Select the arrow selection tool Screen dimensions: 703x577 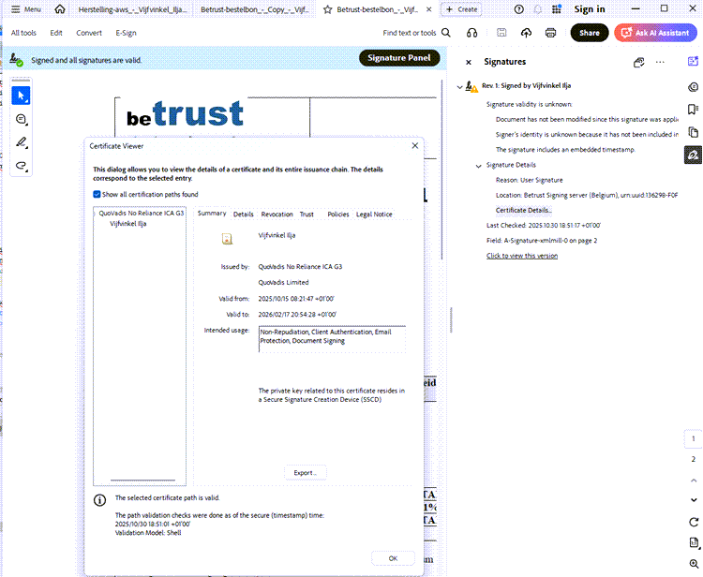(x=21, y=96)
